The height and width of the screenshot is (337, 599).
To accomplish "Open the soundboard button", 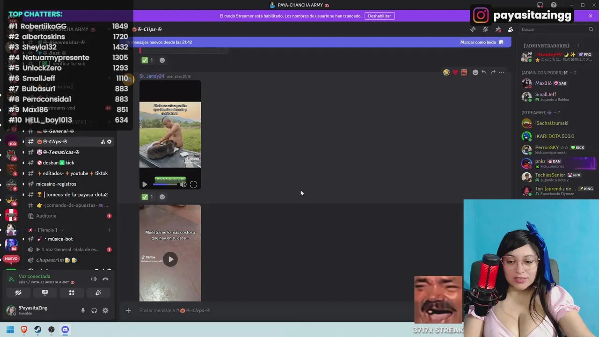I will (98, 293).
